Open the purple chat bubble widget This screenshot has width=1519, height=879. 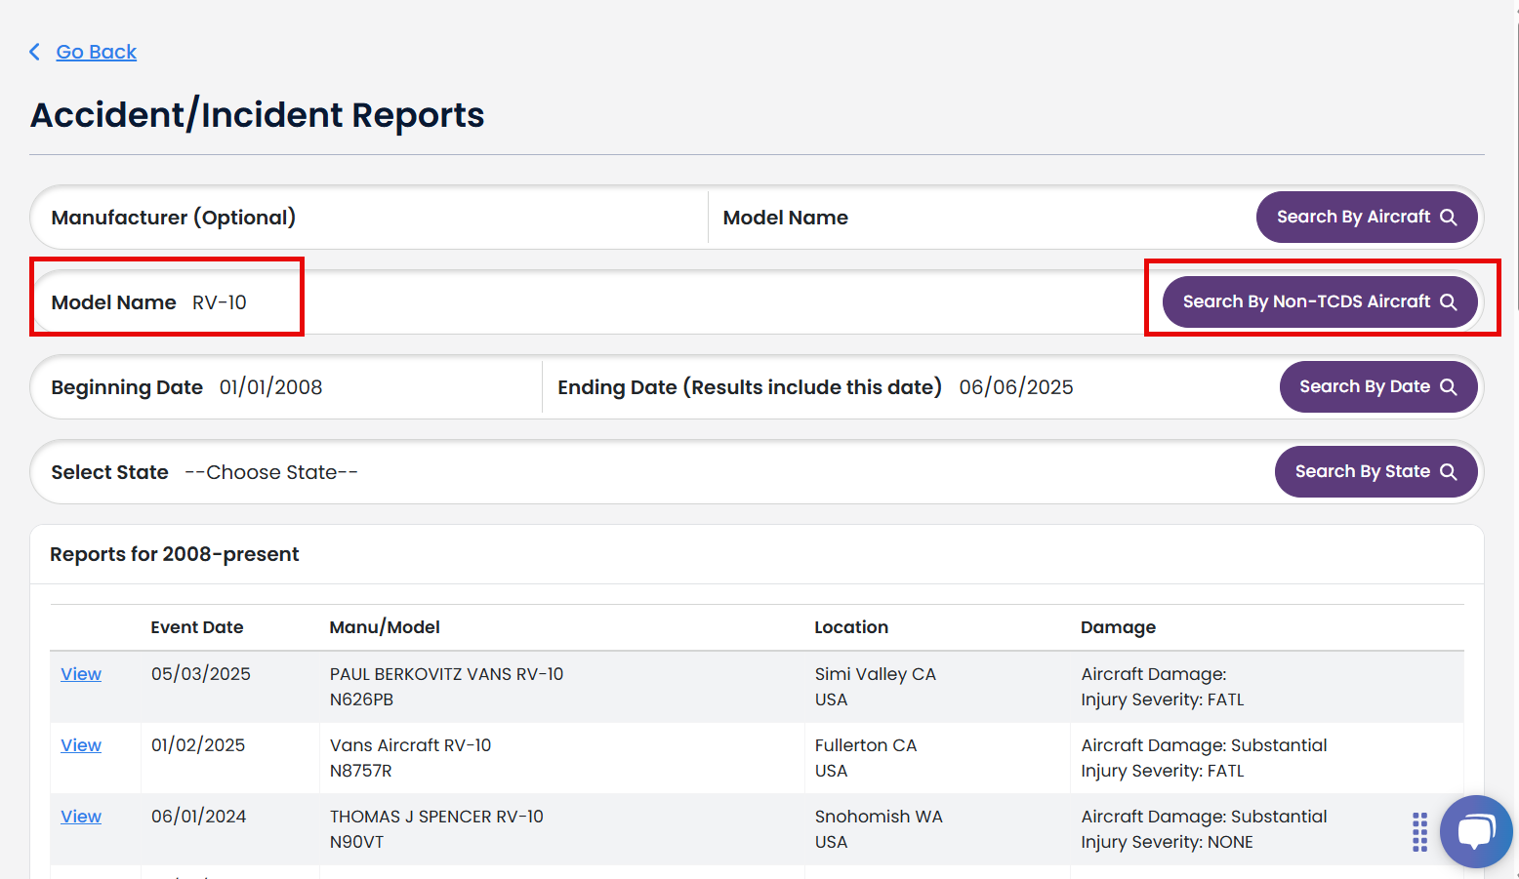tap(1476, 831)
